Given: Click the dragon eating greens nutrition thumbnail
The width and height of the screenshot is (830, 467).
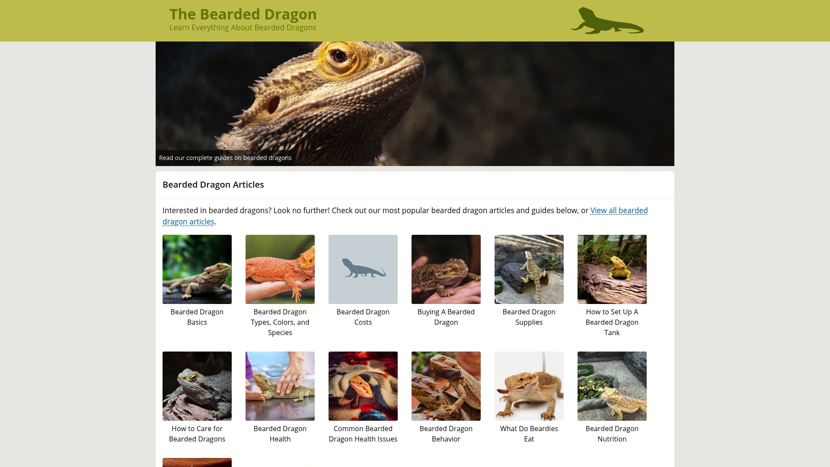Looking at the screenshot, I should tap(612, 386).
